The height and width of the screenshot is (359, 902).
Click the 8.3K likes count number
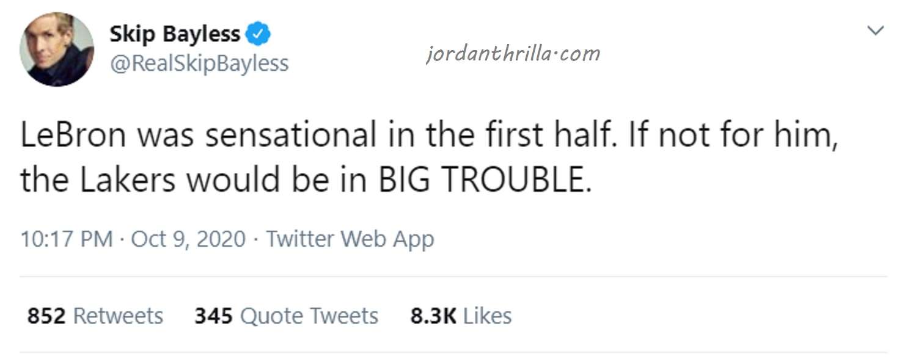[433, 316]
